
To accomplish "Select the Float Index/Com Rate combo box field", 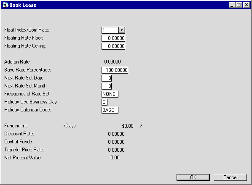I will pyautogui.click(x=113, y=30).
